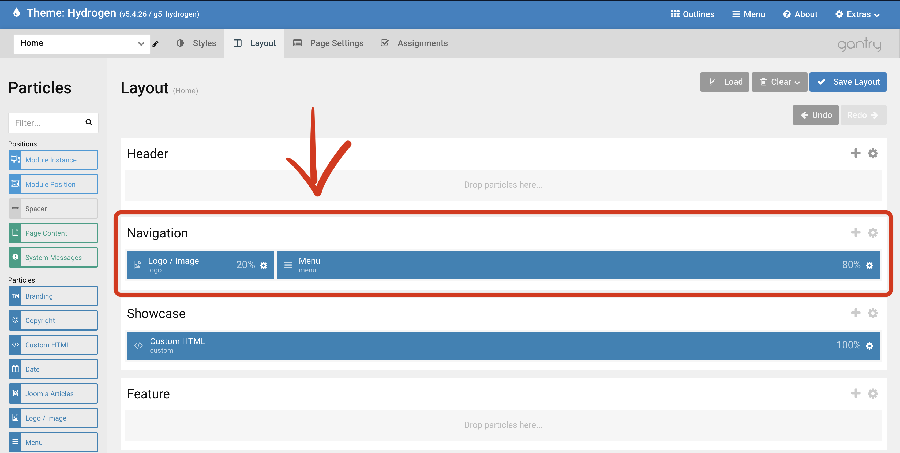Open Outlines in the top bar
This screenshot has height=453, width=900.
point(692,14)
